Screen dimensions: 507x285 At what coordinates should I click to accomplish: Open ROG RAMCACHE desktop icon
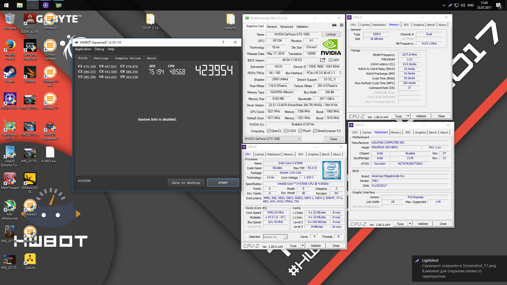(30, 23)
